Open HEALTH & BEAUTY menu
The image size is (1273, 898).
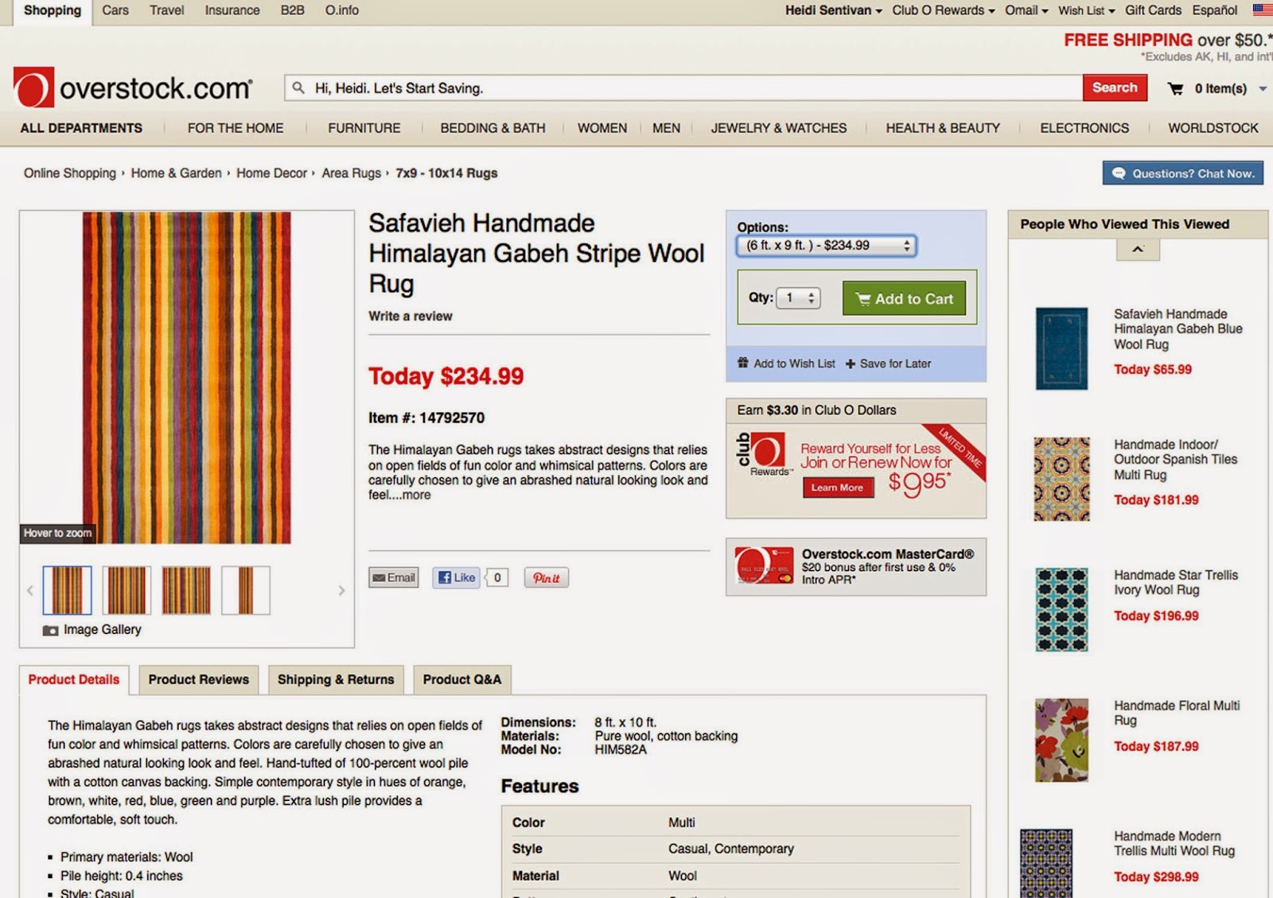(x=943, y=128)
